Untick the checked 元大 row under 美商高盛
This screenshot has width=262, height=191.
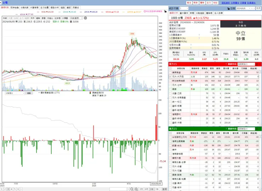[x=170, y=77]
